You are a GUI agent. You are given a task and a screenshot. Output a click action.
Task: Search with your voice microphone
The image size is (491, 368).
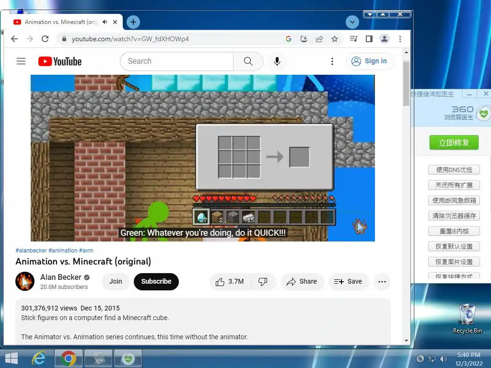(x=277, y=61)
